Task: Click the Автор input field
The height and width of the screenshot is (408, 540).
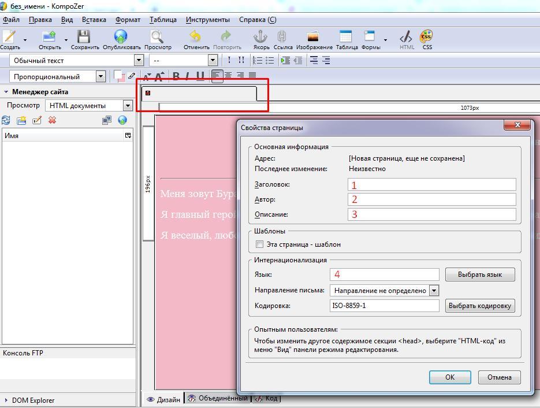Action: pos(431,199)
